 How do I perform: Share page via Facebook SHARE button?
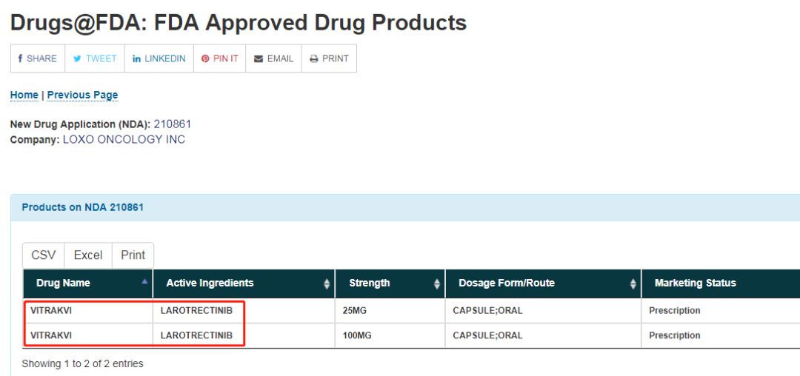38,58
